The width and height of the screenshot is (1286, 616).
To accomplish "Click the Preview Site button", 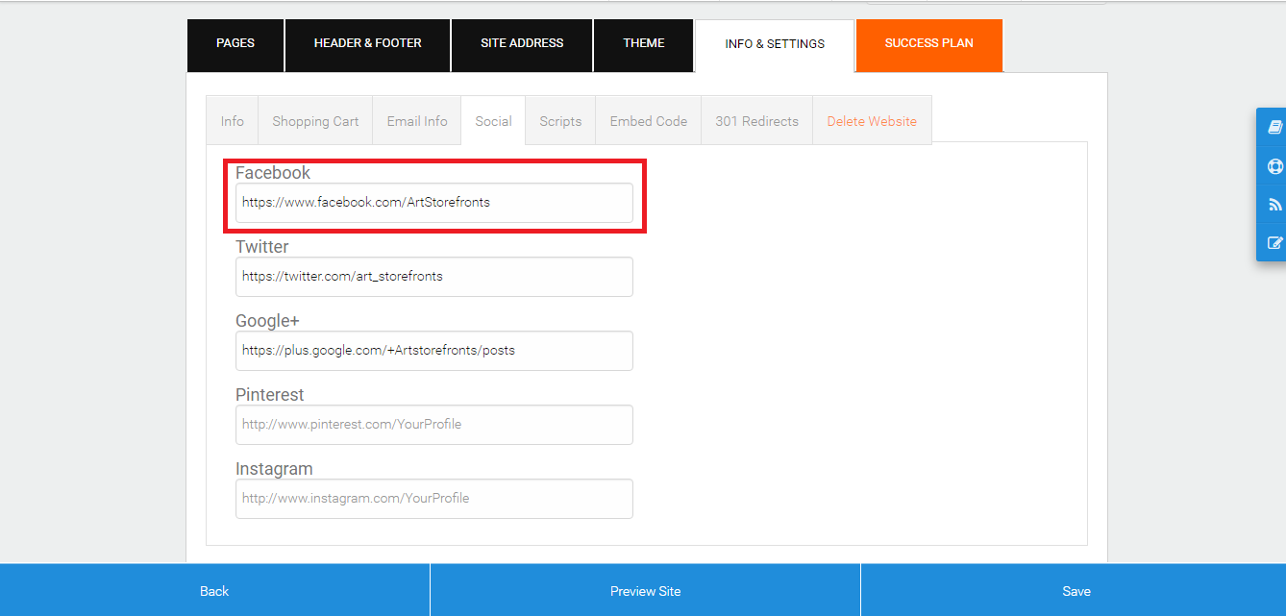I will click(x=645, y=590).
